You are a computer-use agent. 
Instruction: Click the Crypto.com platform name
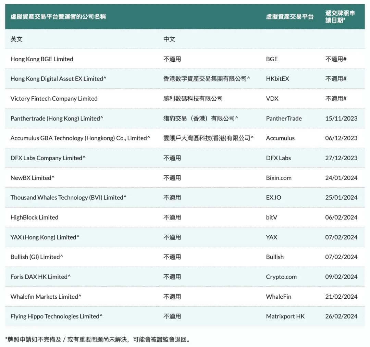pos(281,277)
